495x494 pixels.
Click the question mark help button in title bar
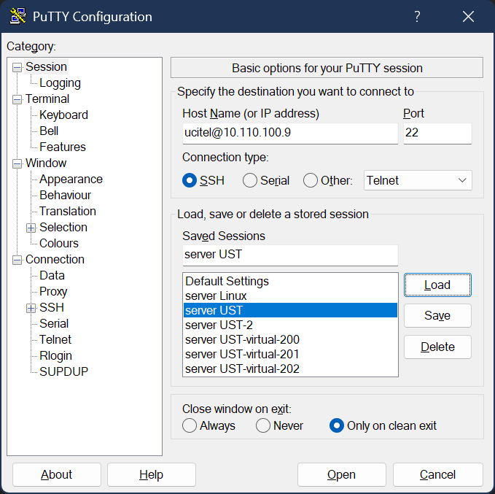(417, 16)
